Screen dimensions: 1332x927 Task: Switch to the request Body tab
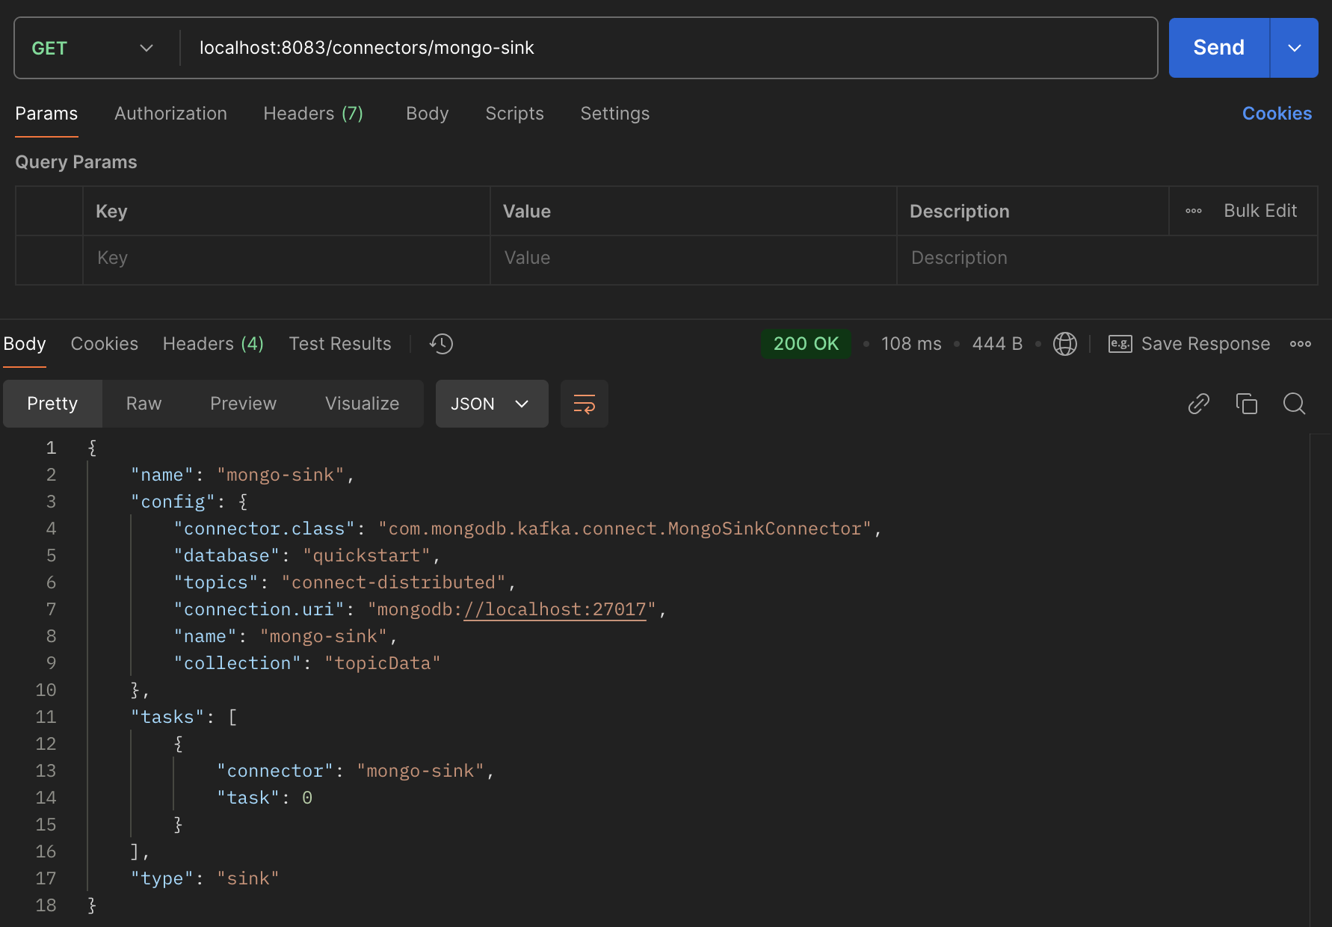coord(427,114)
